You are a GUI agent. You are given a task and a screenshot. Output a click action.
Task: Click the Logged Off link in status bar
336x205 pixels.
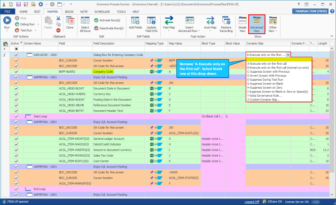[x=251, y=202]
